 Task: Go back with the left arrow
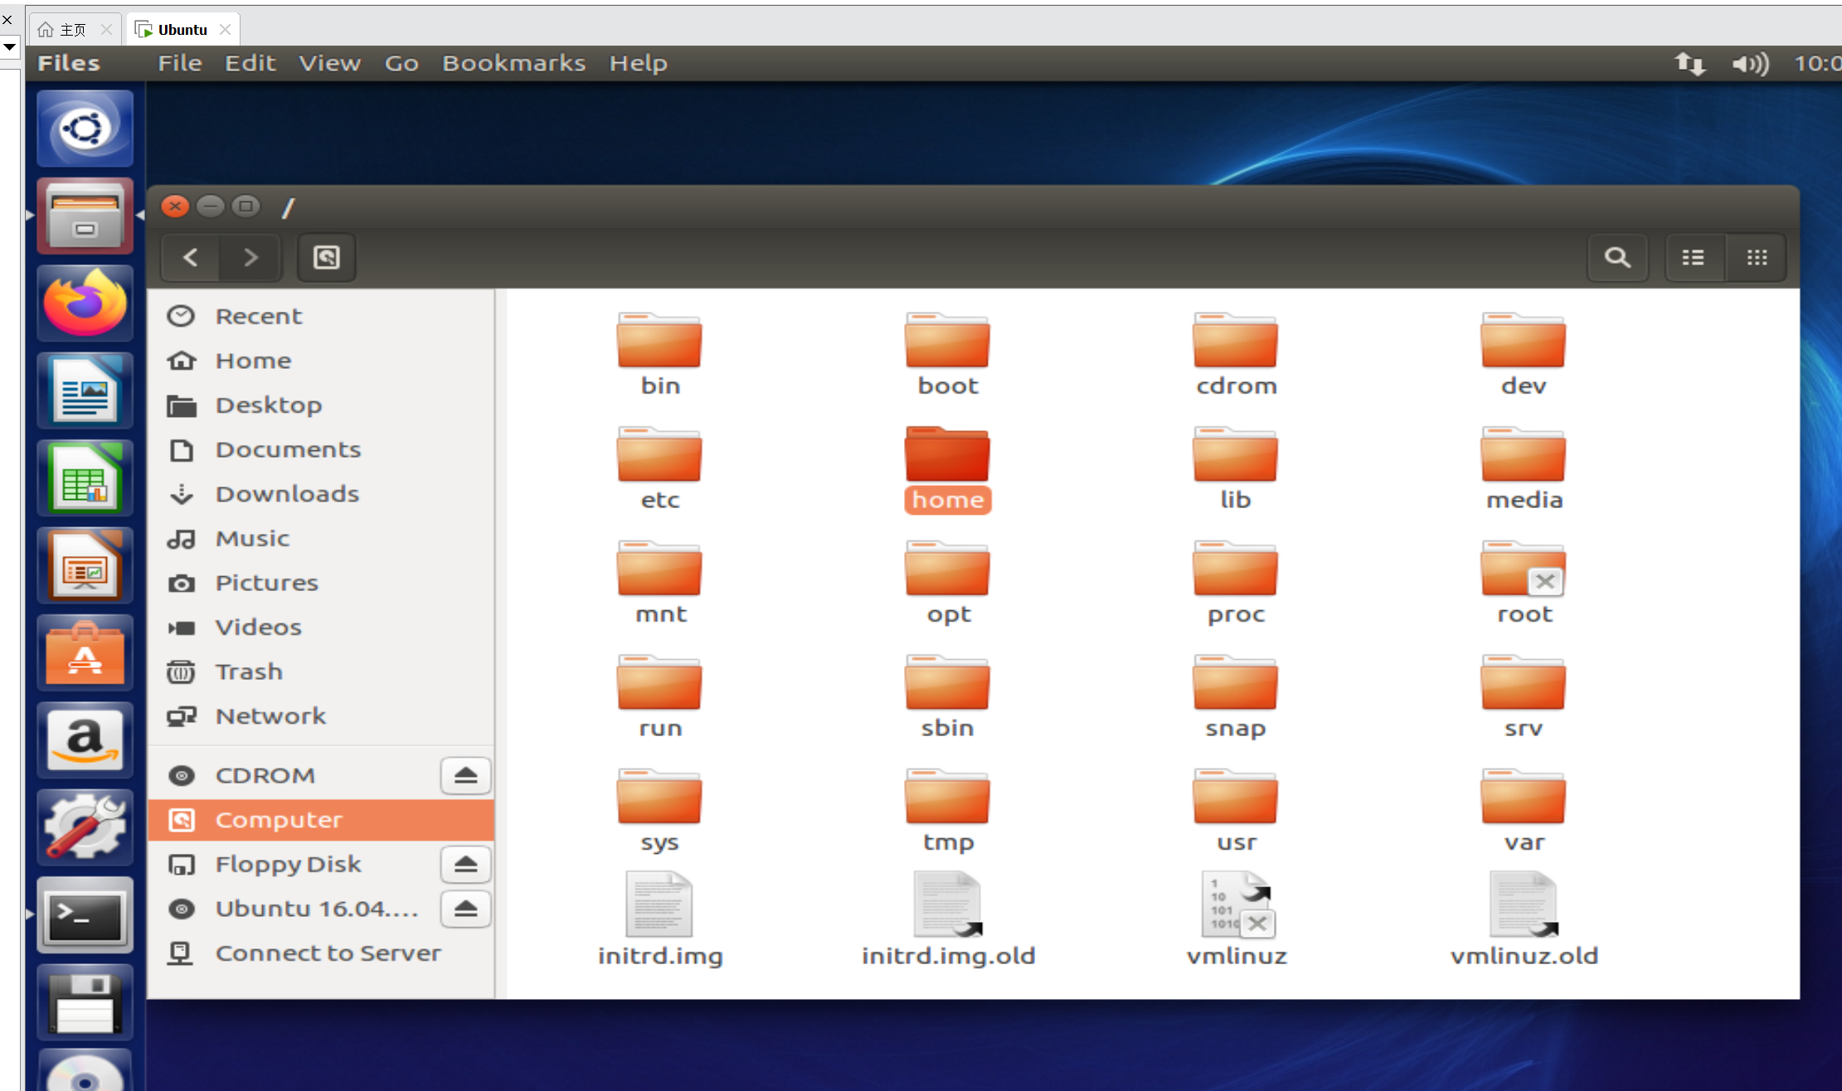point(191,258)
